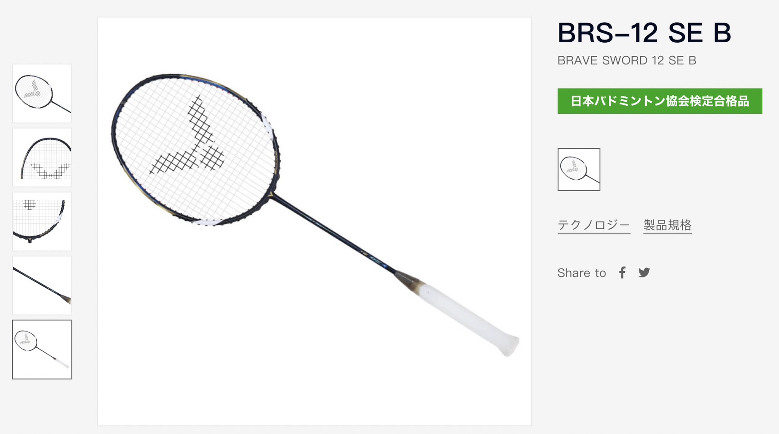Open the 製品規格 specifications link
Image resolution: width=779 pixels, height=434 pixels.
667,225
